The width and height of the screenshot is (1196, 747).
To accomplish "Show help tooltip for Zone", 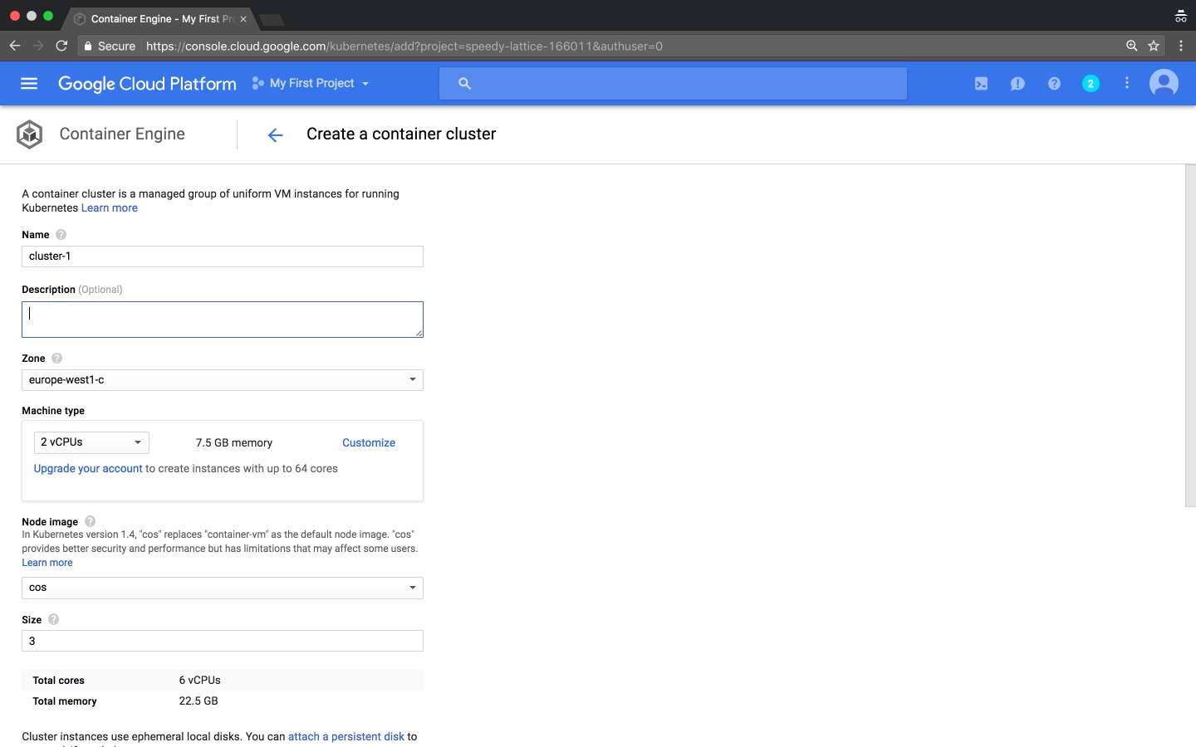I will coord(56,359).
